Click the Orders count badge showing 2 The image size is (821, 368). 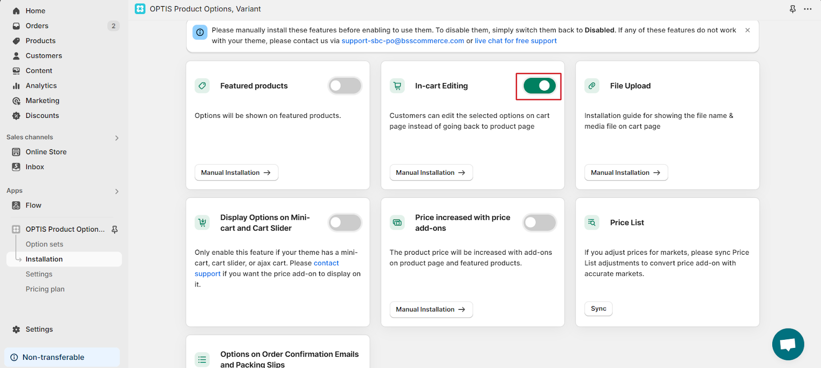113,26
